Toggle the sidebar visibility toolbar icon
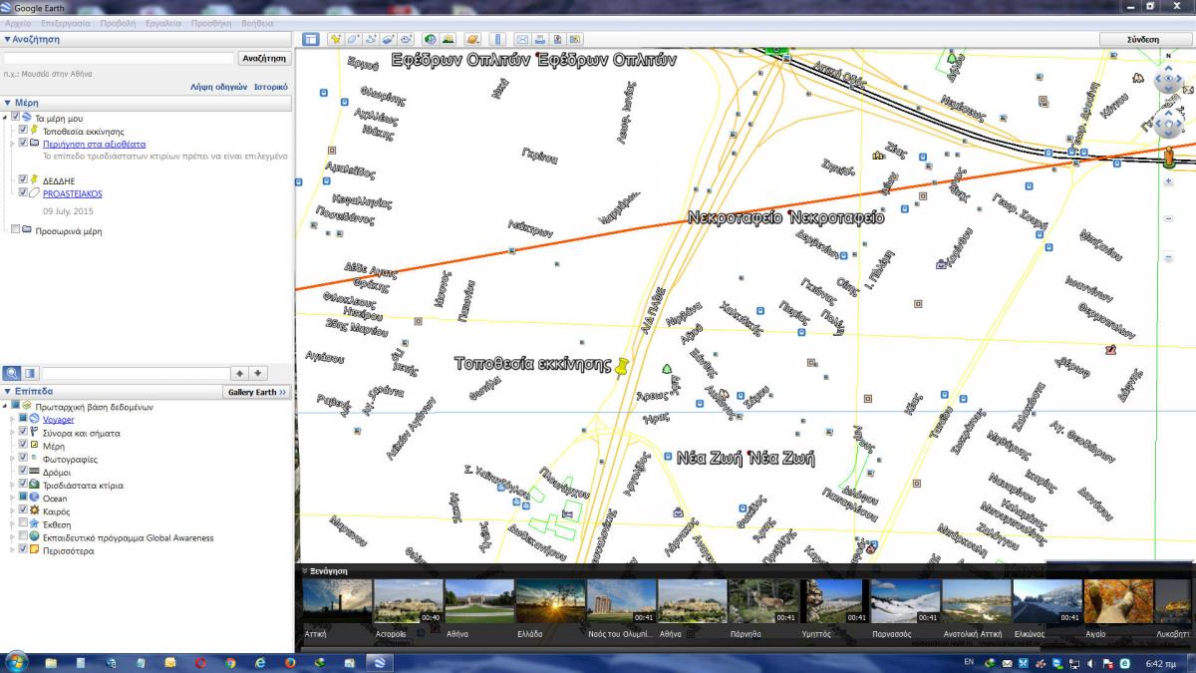The image size is (1196, 673). pyautogui.click(x=310, y=40)
